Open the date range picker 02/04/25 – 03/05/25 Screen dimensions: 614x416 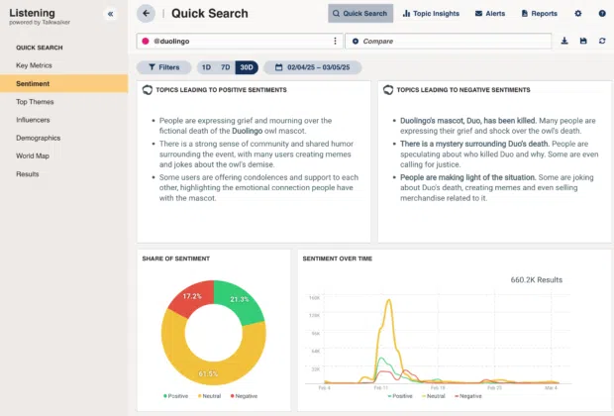[313, 67]
